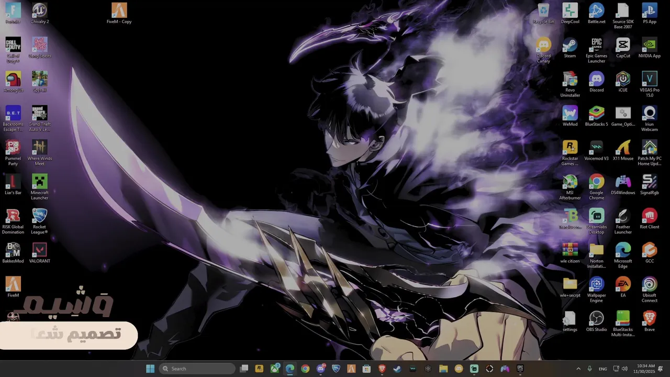670x377 pixels.
Task: Select the Among Us desktop icon
Action: [x=13, y=82]
